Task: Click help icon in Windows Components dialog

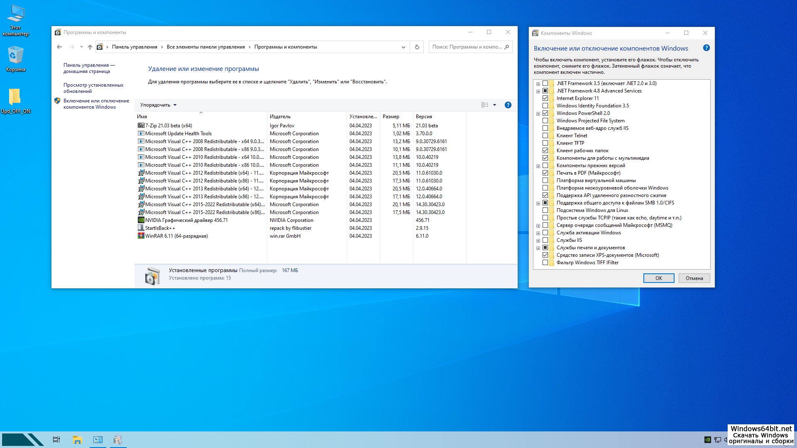Action: pyautogui.click(x=706, y=48)
